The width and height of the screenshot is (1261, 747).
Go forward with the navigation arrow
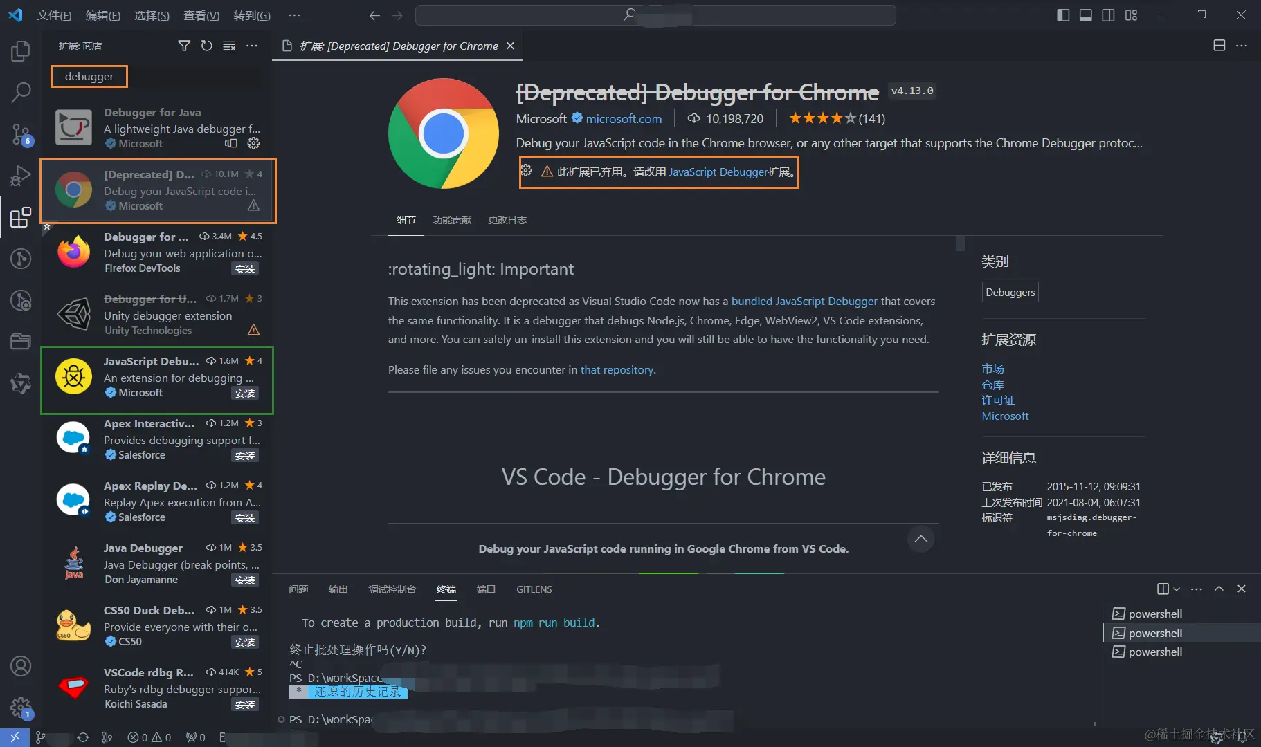click(397, 15)
